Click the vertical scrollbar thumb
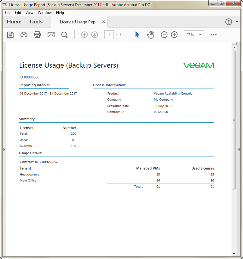The height and width of the screenshot is (259, 243). 234,120
